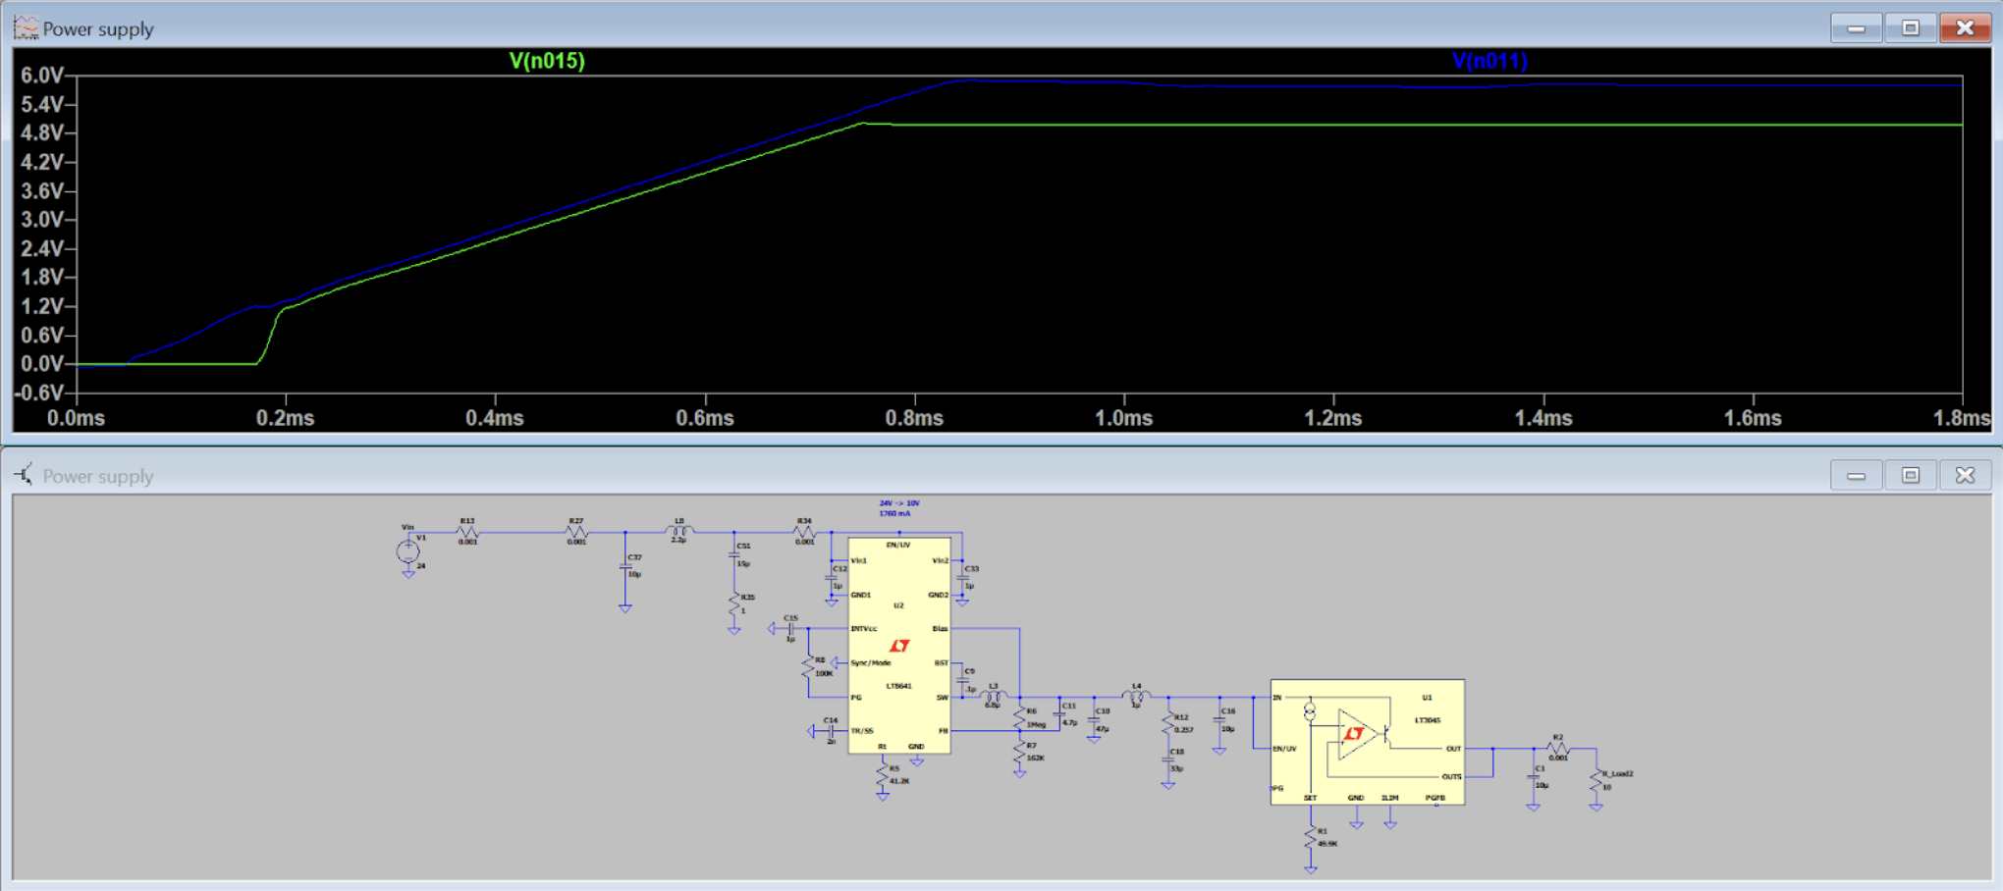Select resistor R13 near the input source

pyautogui.click(x=468, y=532)
